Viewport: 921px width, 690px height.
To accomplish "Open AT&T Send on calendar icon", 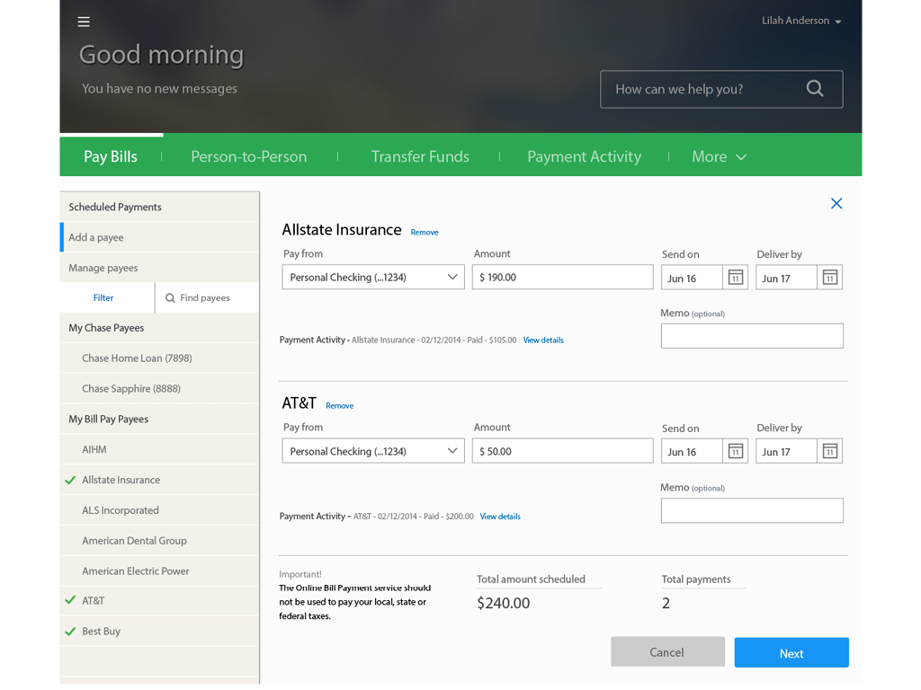I will coord(736,451).
